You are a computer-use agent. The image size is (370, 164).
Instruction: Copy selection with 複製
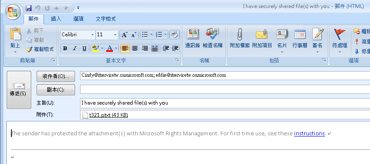(x=35, y=40)
